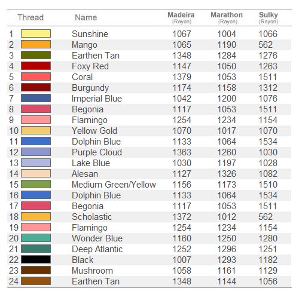Click the Thread column header

(x=30, y=17)
